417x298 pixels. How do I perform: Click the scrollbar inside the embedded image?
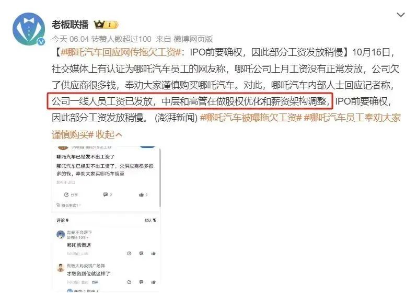160,178
